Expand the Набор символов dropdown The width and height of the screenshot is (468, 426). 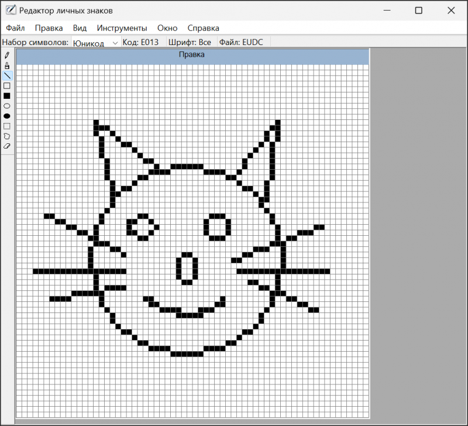pyautogui.click(x=115, y=43)
